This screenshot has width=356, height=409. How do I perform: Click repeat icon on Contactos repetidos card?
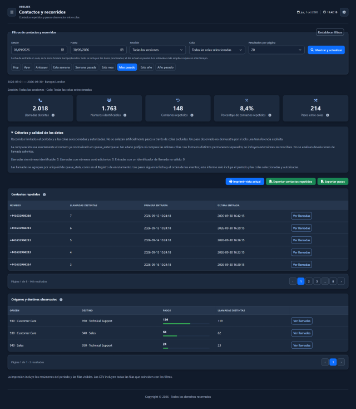[178, 100]
